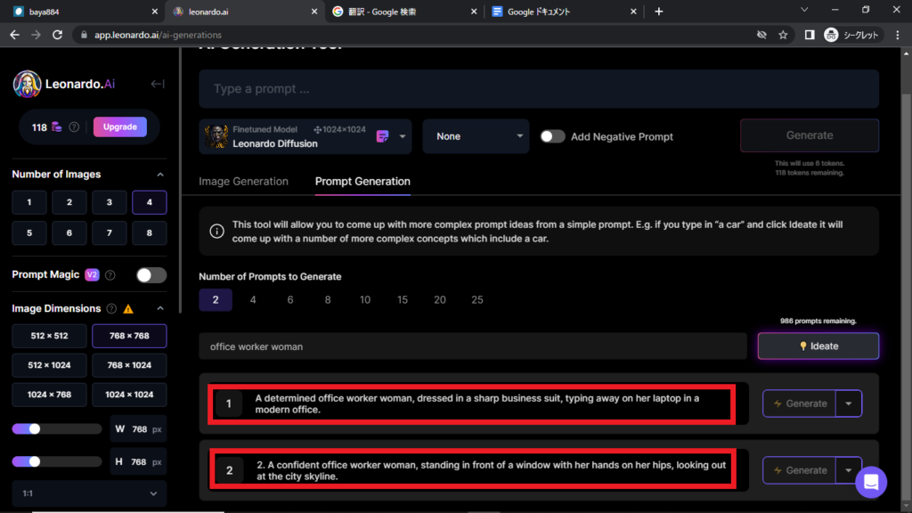Click the Image Dimensions help icon
Screen dimensions: 912x513
(111, 309)
